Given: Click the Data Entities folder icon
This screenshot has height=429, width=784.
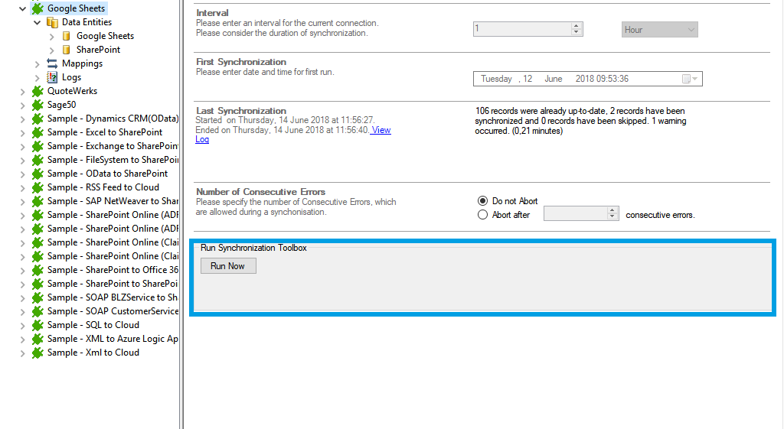Looking at the screenshot, I should [x=52, y=22].
